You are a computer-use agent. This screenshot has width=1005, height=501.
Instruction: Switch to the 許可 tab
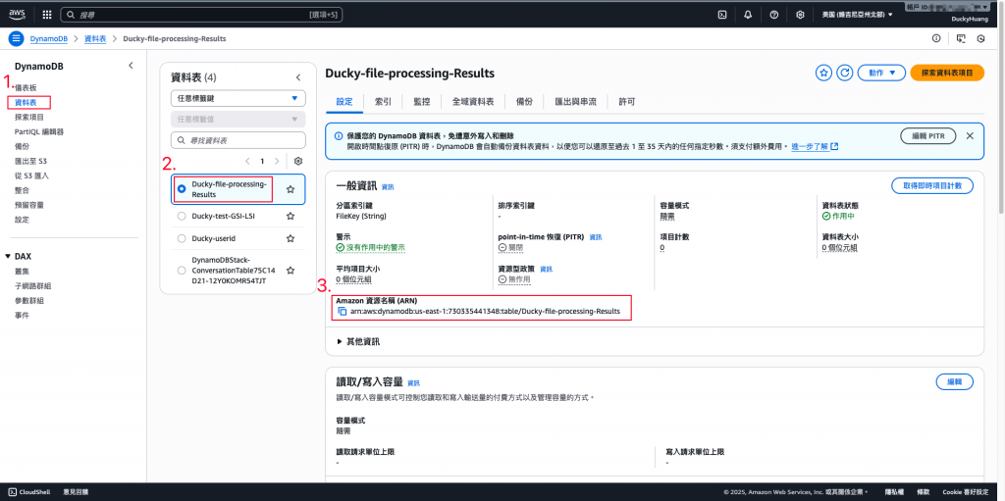click(627, 101)
